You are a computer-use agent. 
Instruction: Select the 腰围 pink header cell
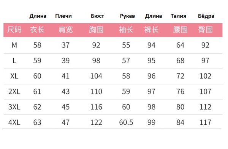180,30
